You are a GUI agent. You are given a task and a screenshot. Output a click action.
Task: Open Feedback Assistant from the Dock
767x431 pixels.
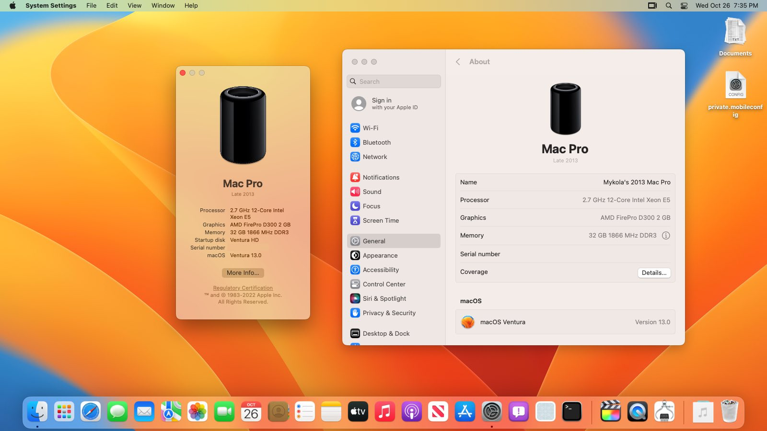click(x=519, y=411)
